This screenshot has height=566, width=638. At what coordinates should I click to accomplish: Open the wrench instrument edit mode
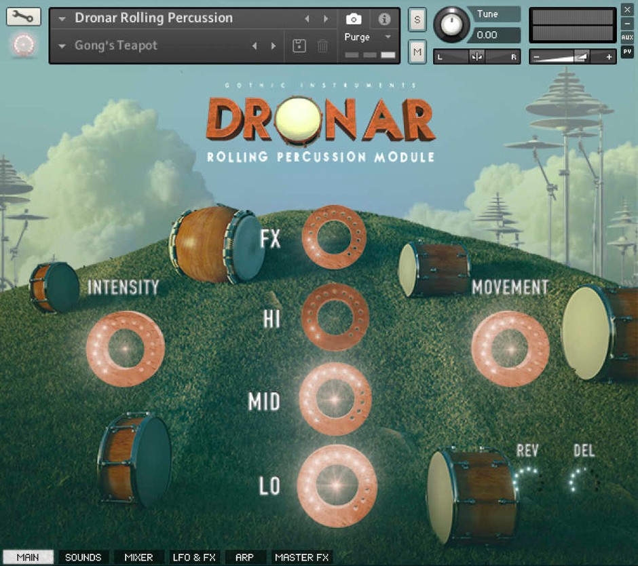[x=24, y=17]
